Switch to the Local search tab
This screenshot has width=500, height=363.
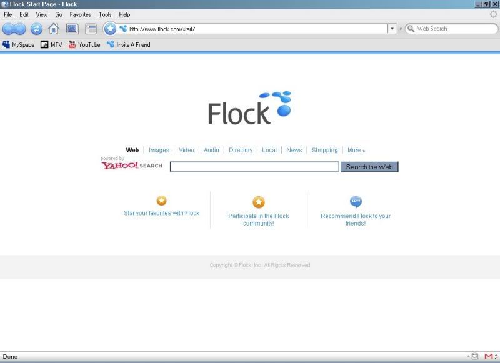click(x=269, y=150)
